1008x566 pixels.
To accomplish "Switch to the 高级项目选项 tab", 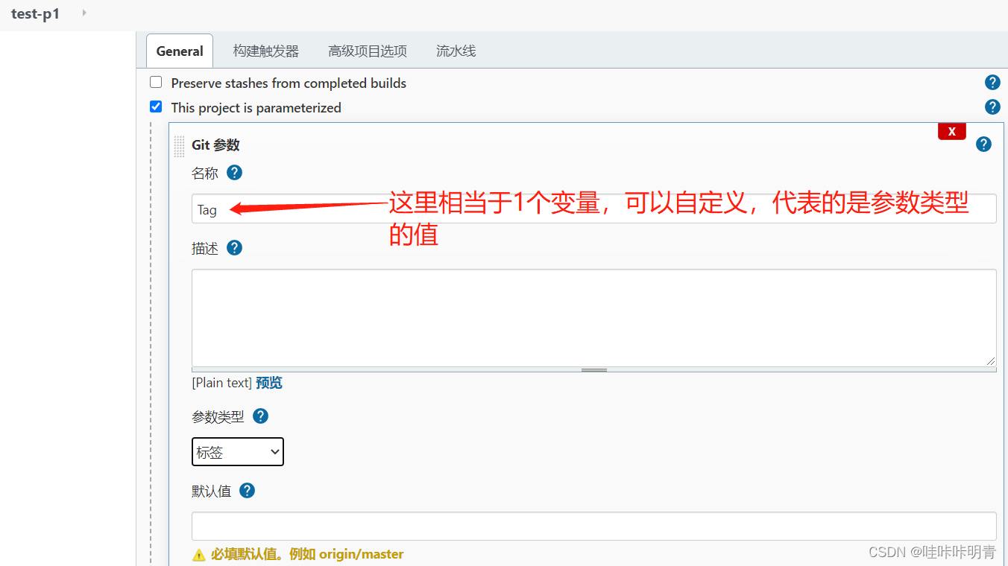I will coord(368,51).
